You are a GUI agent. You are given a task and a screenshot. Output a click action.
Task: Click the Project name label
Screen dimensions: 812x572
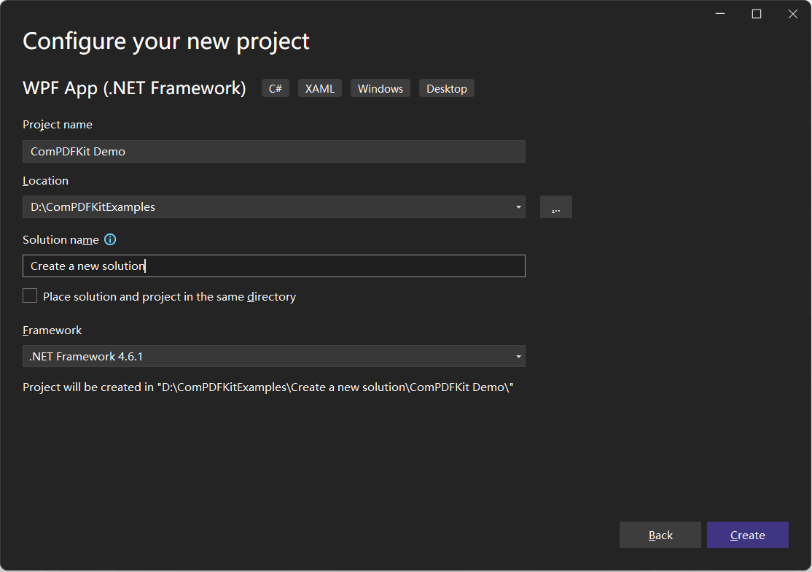click(58, 124)
